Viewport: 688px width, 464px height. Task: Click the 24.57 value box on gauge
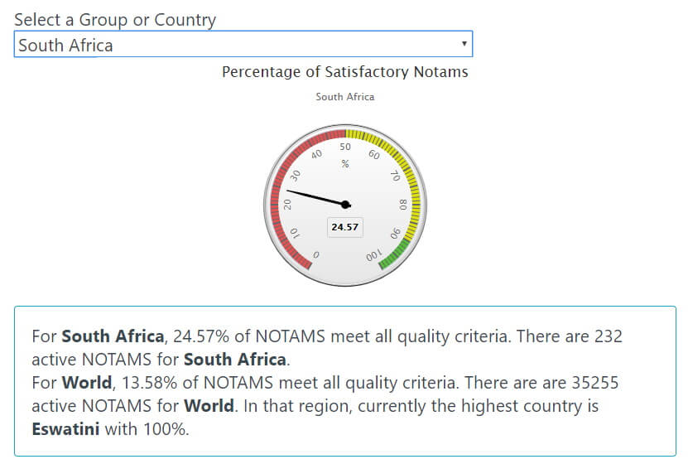pyautogui.click(x=344, y=227)
